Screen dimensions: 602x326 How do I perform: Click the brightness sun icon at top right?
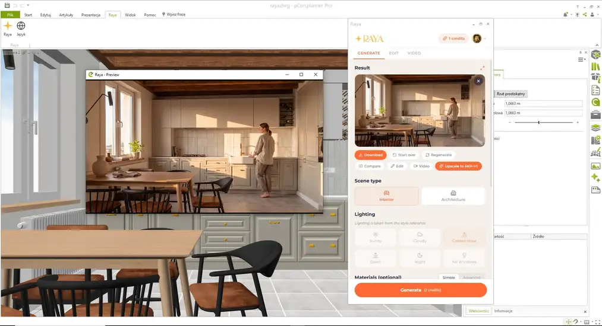[578, 14]
